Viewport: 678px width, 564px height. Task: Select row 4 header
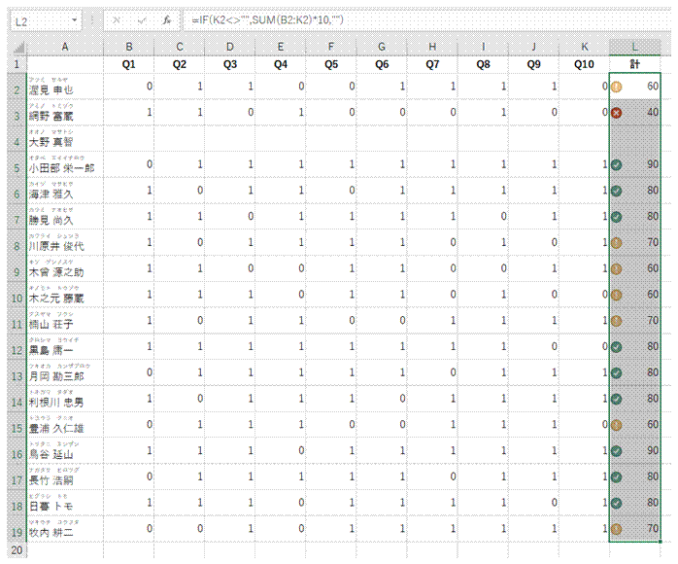pos(17,138)
